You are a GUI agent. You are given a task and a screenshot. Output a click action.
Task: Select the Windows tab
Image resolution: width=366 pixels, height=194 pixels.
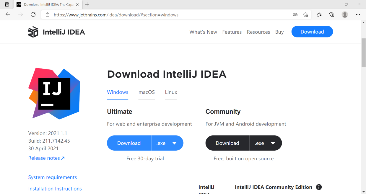118,92
